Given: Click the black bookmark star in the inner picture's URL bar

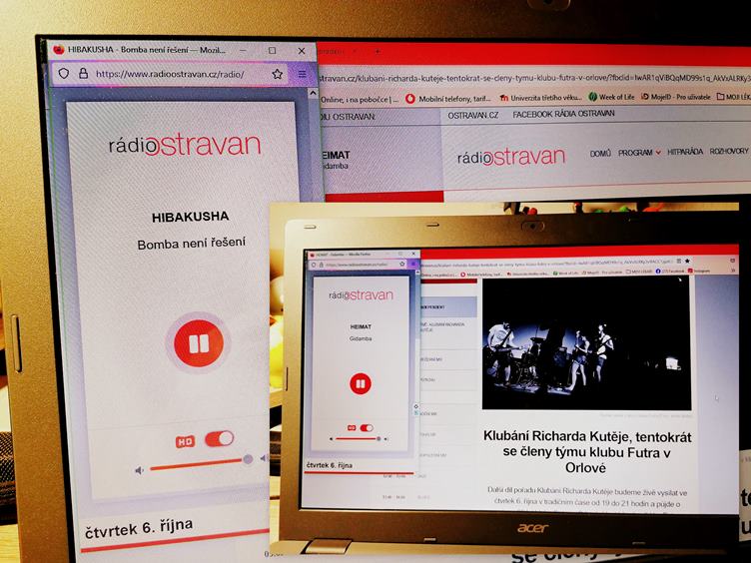Looking at the screenshot, I should (687, 262).
